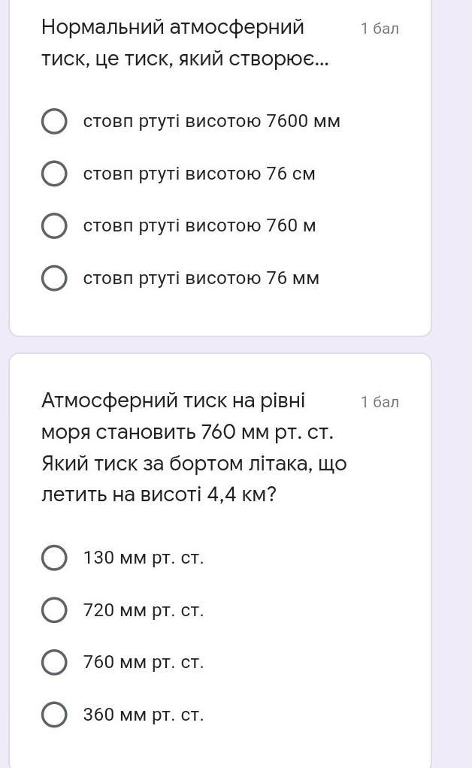472x768 pixels.
Task: Click the answer text '720 мм рт. ст.'
Action: pyautogui.click(x=144, y=610)
